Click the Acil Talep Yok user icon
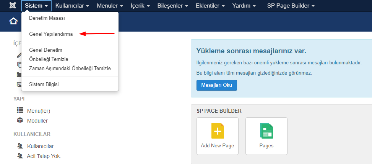Image resolution: width=372 pixels, height=166 pixels. point(20,156)
